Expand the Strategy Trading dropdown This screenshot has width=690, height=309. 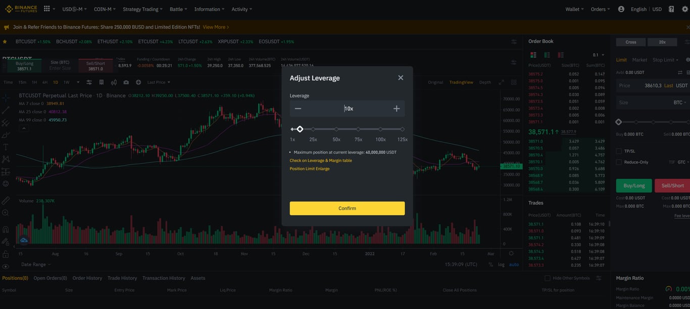point(142,9)
